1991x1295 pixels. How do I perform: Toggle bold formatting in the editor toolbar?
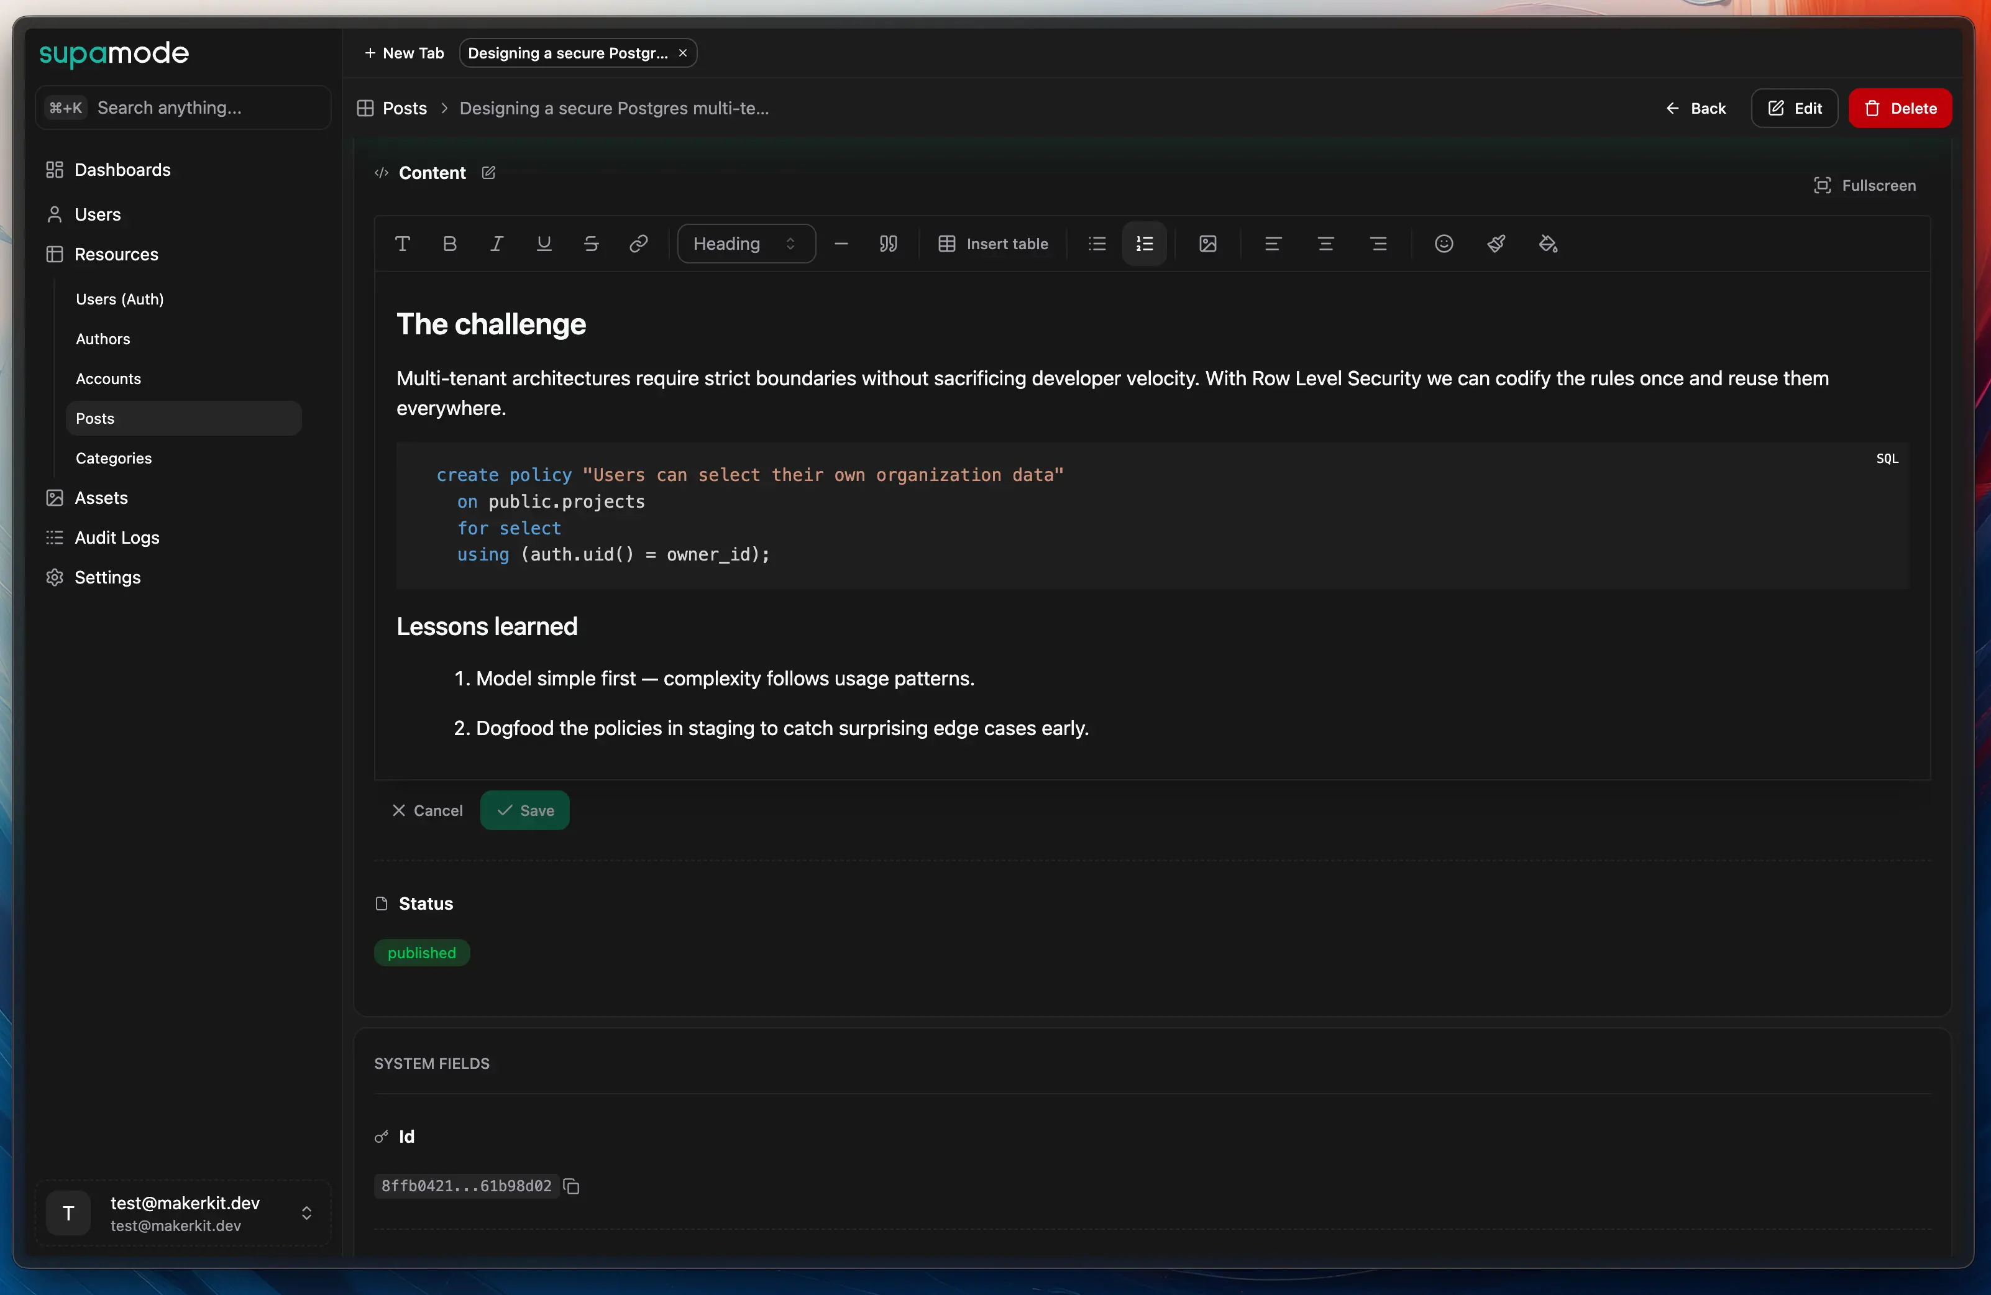coord(449,244)
